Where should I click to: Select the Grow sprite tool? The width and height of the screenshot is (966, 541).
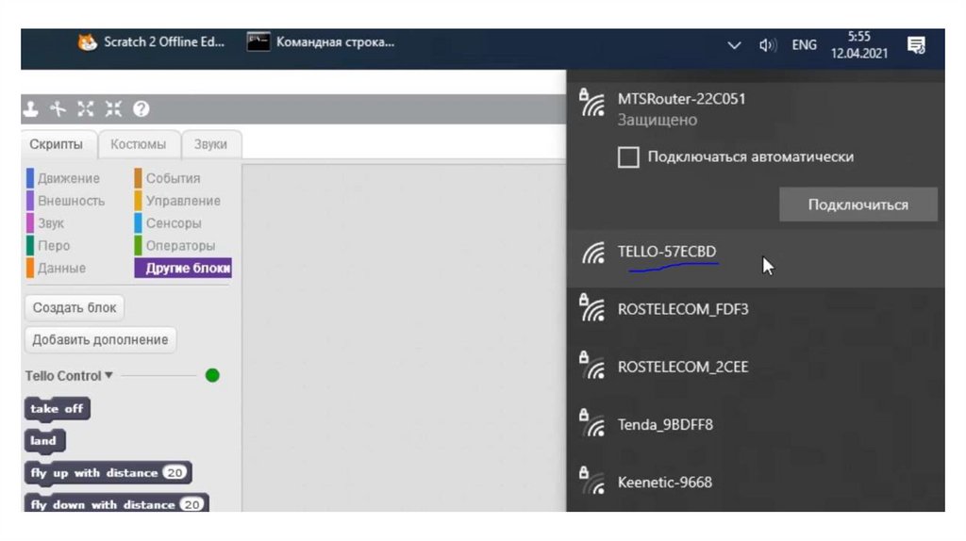86,109
